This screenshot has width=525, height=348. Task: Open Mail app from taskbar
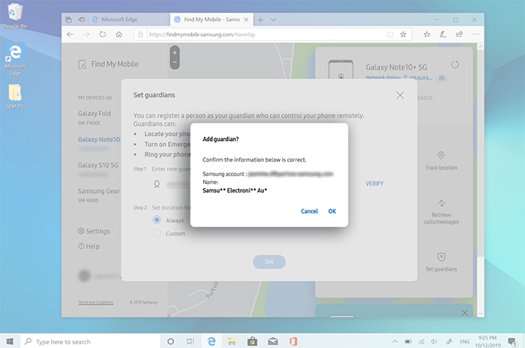tap(273, 341)
